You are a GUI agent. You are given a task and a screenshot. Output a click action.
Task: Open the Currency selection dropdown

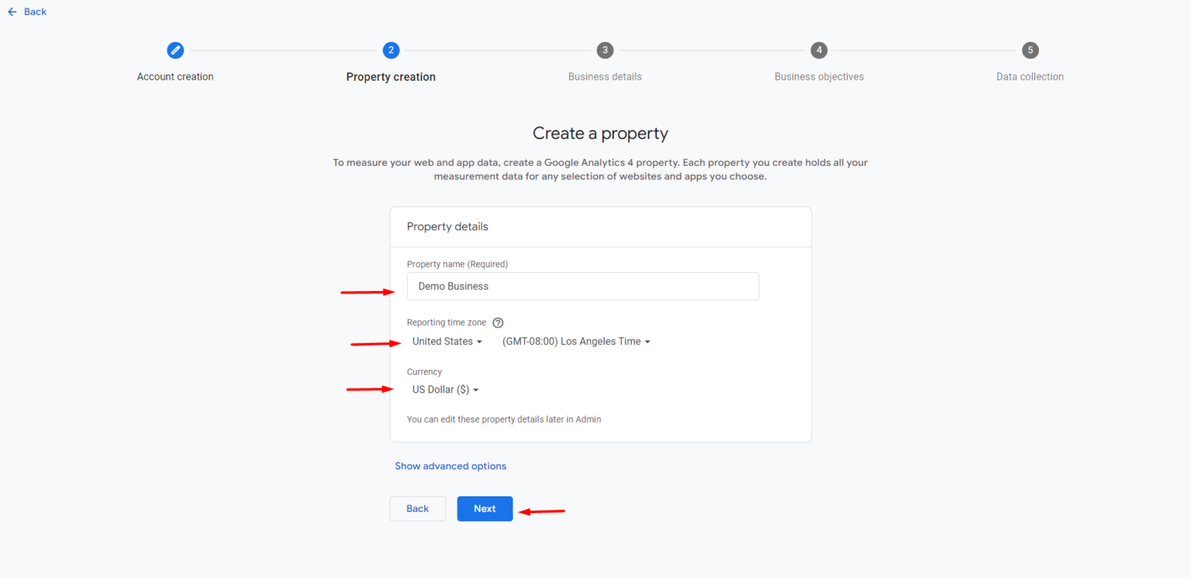(444, 389)
